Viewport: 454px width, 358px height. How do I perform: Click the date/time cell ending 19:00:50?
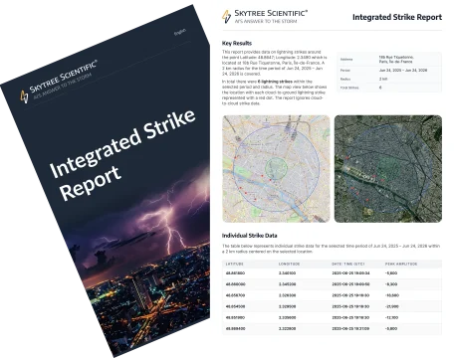(x=350, y=284)
